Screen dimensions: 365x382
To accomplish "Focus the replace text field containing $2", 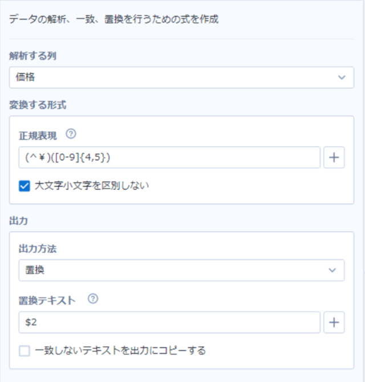I will (169, 322).
